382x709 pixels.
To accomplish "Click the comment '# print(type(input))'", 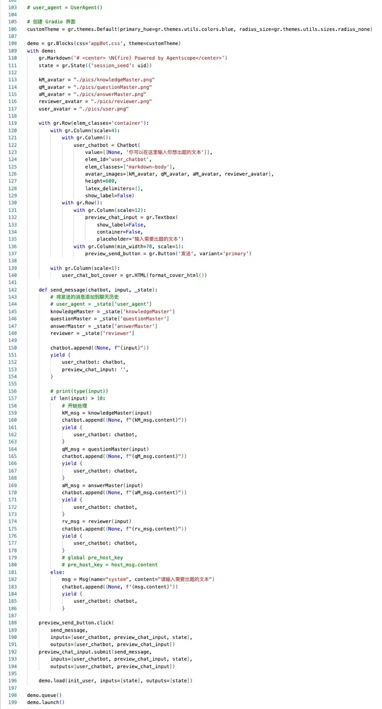I will tap(79, 391).
